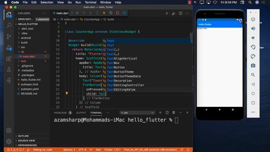This screenshot has height=152, width=270.
Task: Click Spaces: 2 indentation setting
Action: coord(69,149)
